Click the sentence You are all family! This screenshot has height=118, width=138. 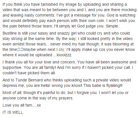40,67
